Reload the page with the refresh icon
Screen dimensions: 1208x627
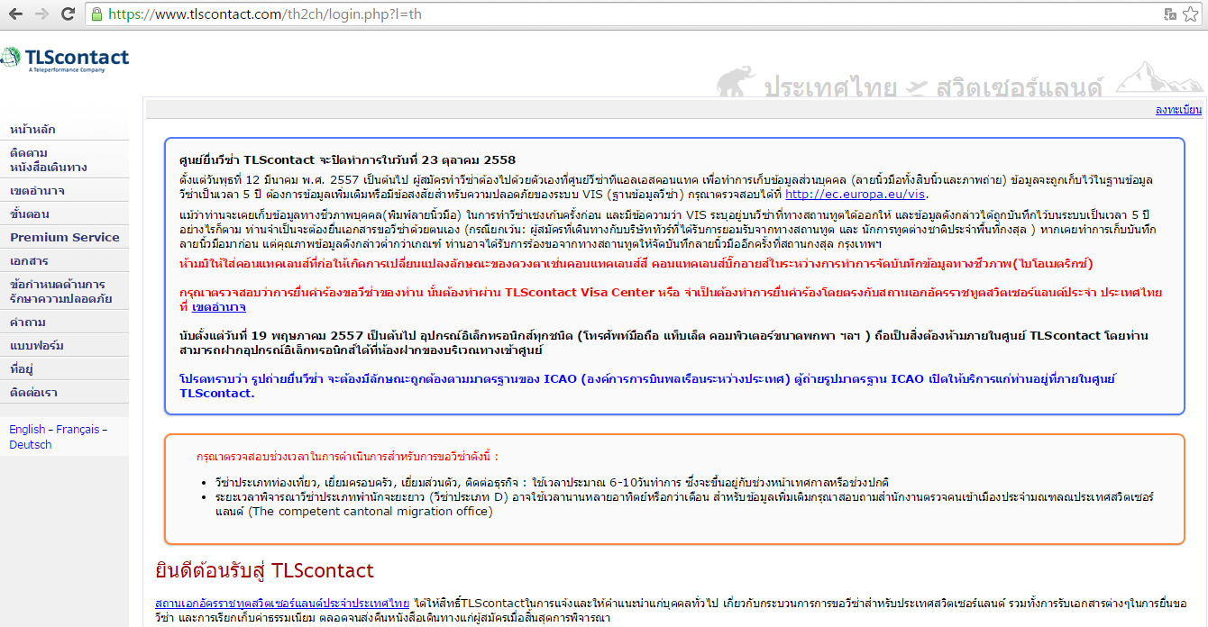pyautogui.click(x=69, y=14)
